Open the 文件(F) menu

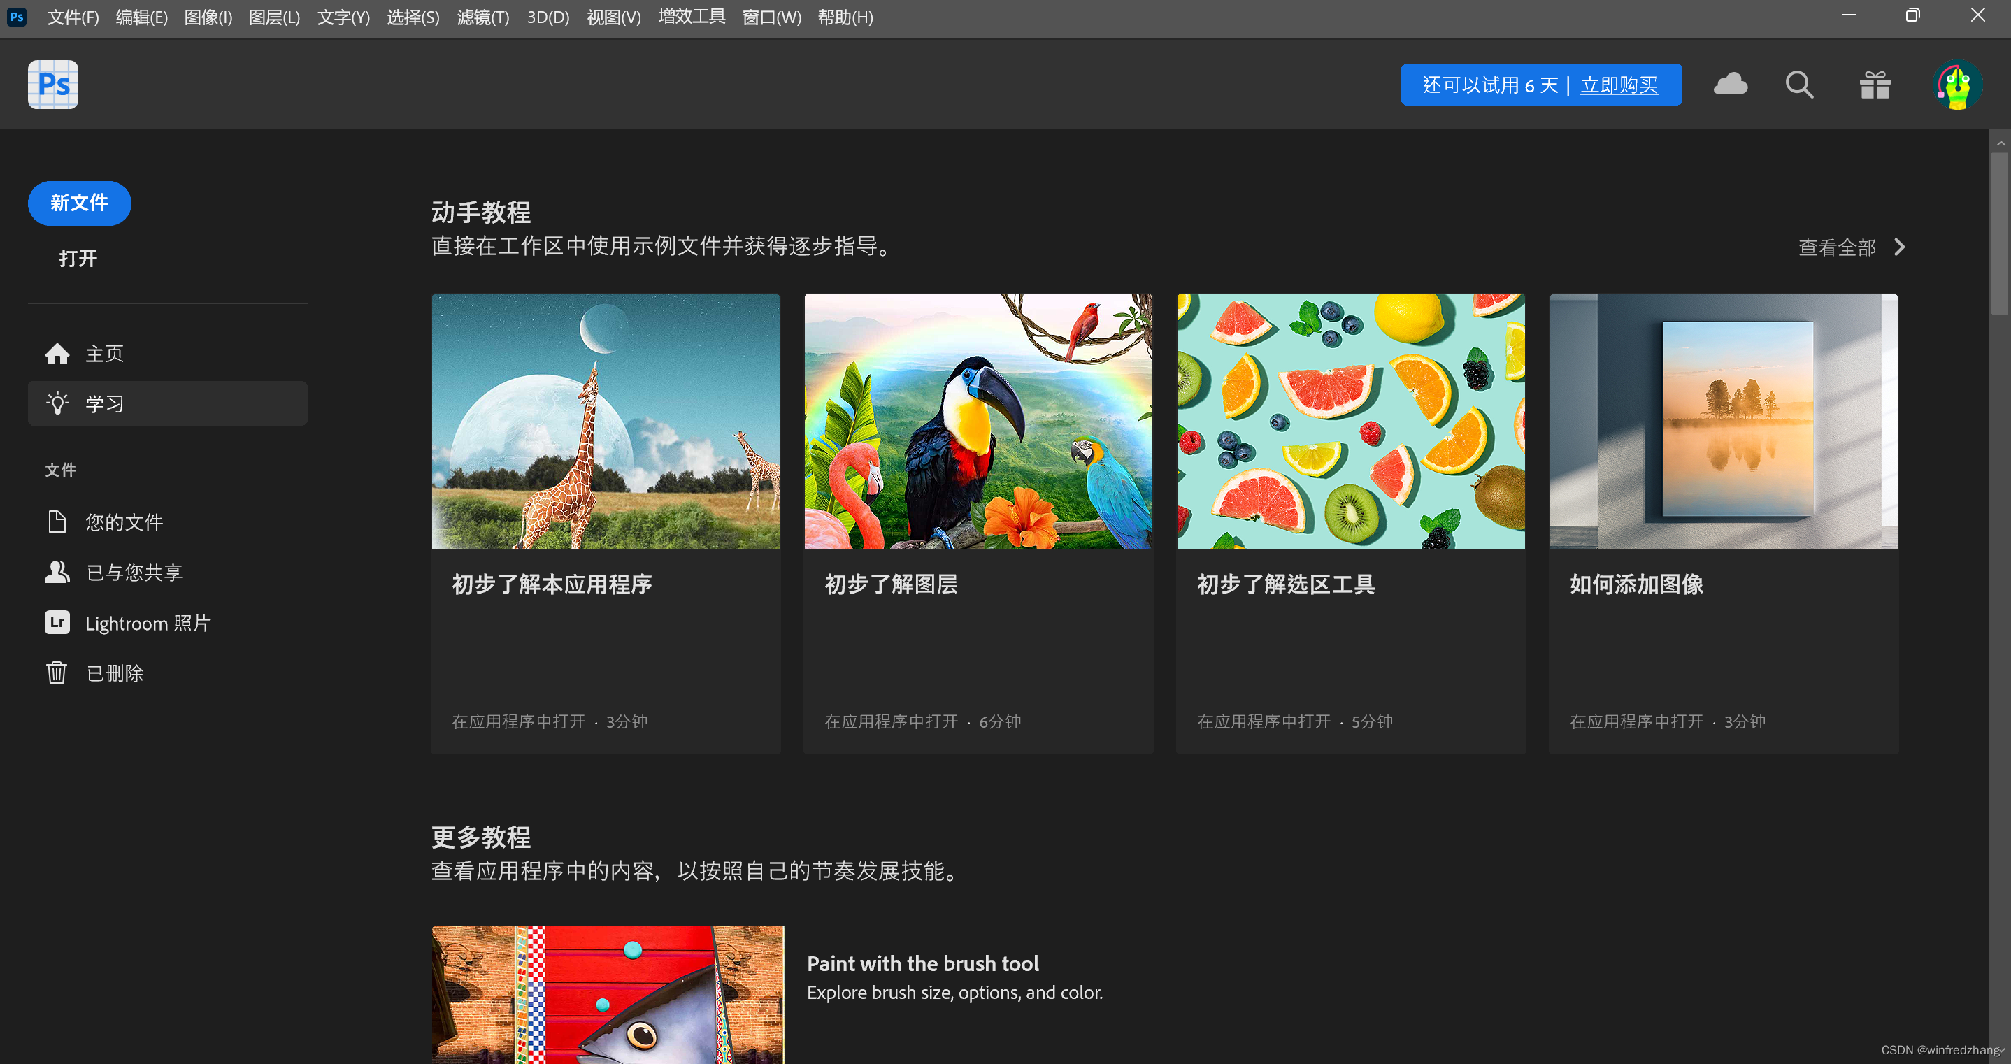[x=73, y=17]
